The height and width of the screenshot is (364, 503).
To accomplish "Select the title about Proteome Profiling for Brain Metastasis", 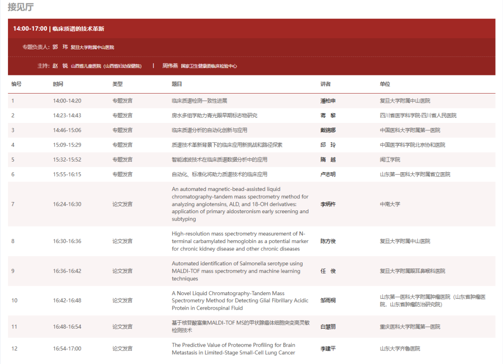I will coord(233,349).
